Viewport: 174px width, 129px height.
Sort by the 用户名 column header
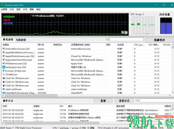[44, 45]
